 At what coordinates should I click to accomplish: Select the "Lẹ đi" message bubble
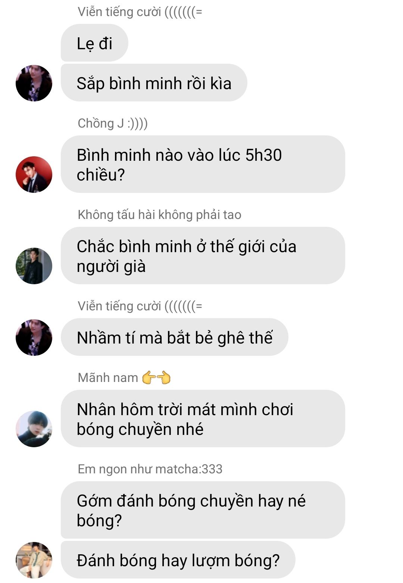94,43
